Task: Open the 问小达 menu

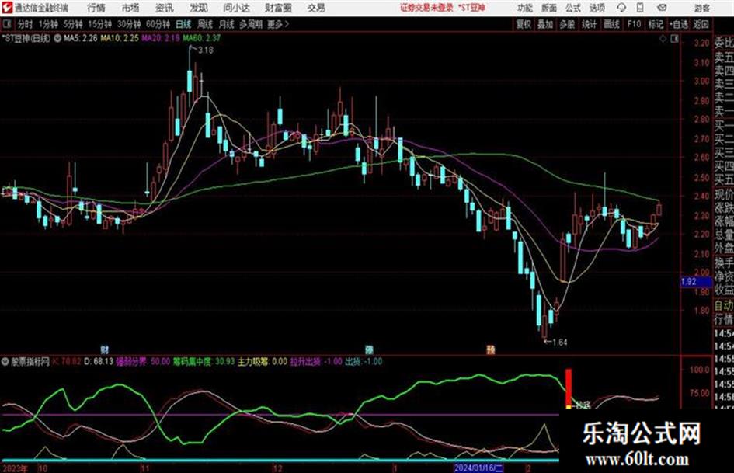Action: (236, 8)
